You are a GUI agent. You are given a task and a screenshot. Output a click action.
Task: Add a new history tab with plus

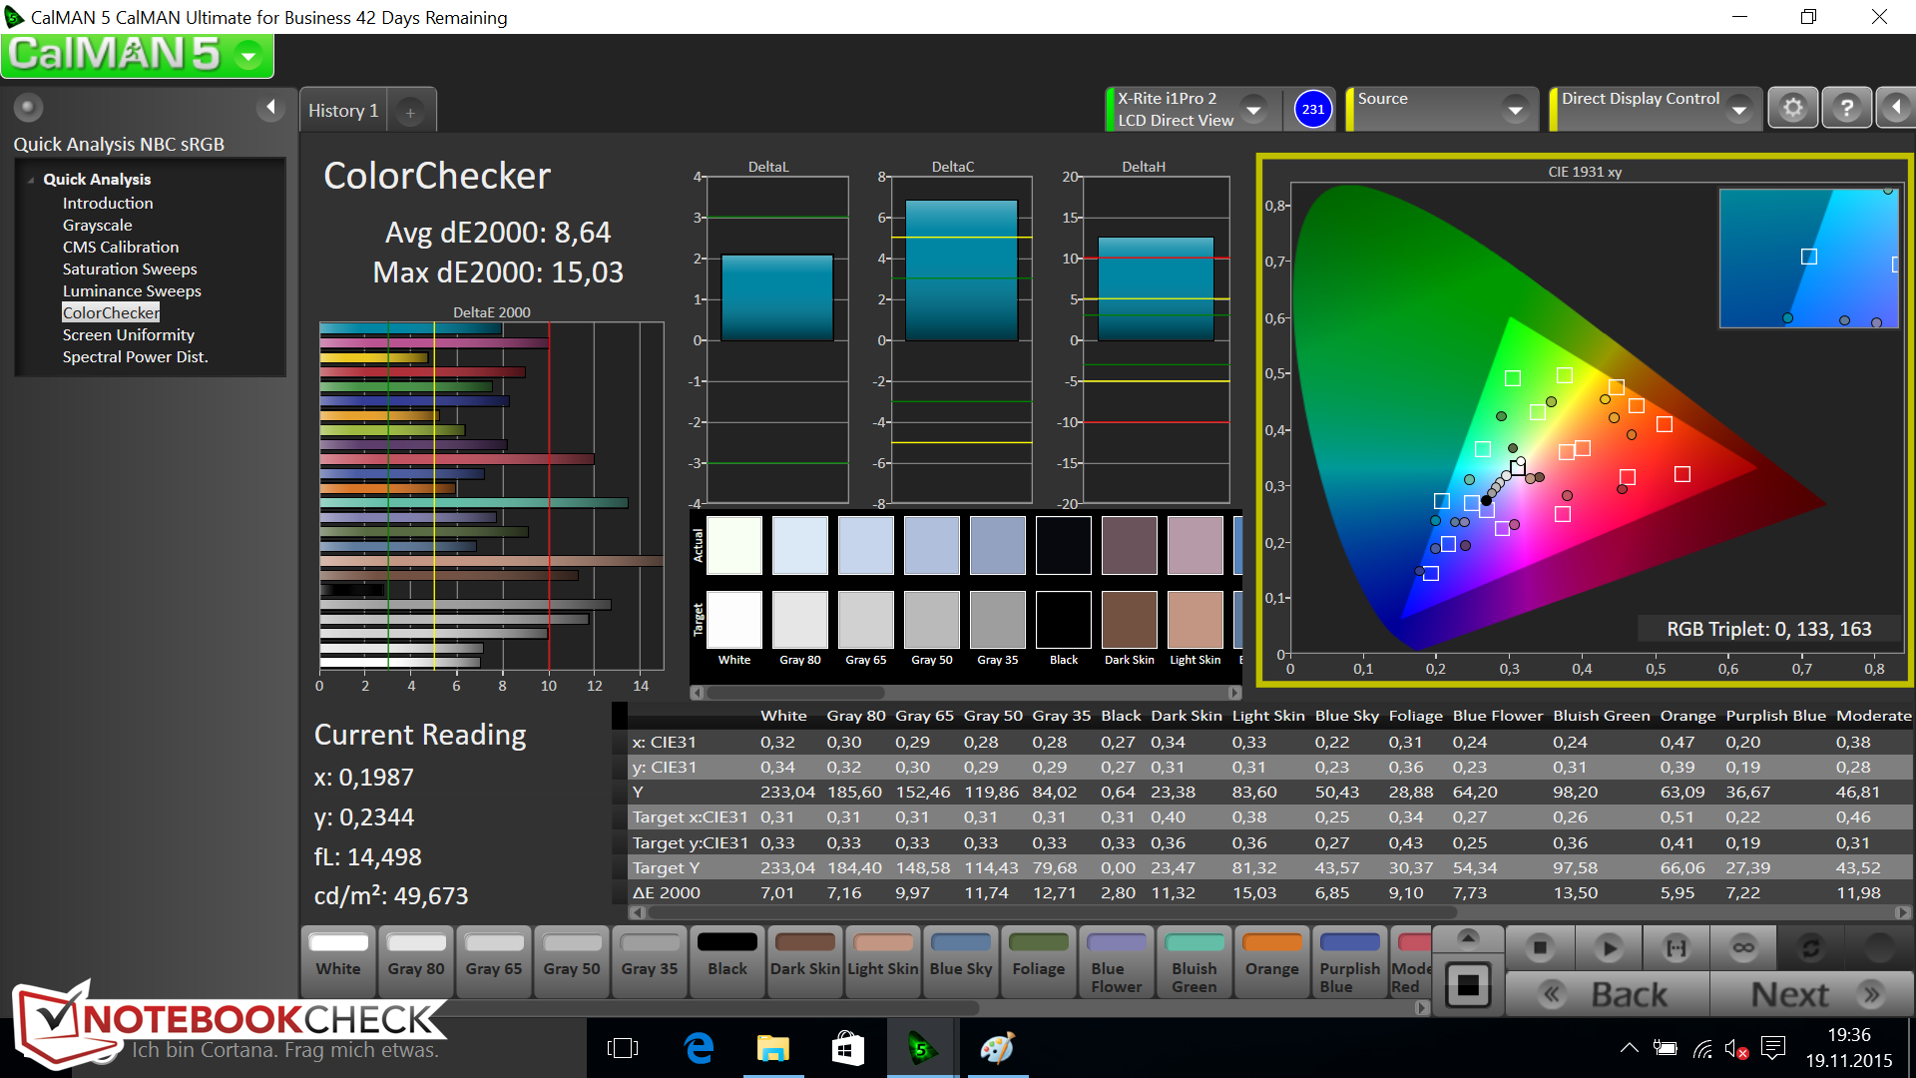(410, 113)
